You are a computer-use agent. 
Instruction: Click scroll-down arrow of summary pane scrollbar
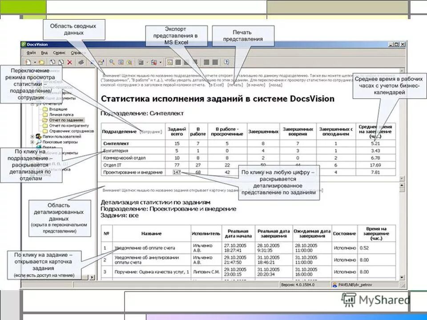[x=402, y=179]
